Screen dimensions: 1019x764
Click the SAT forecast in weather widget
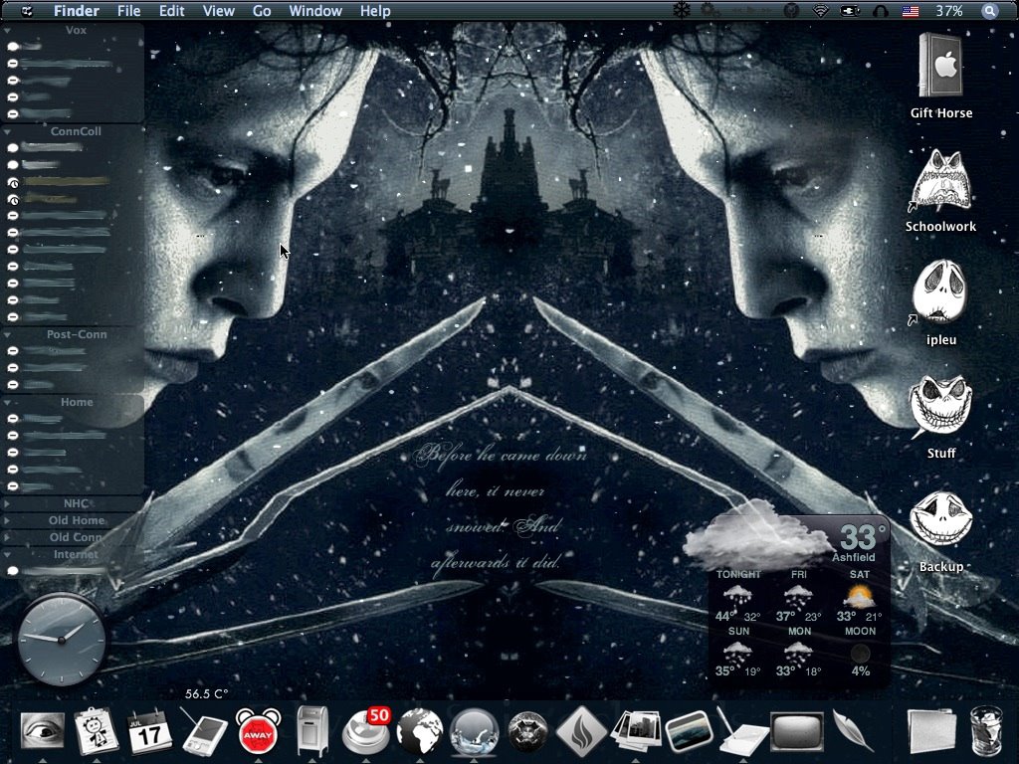pyautogui.click(x=859, y=598)
